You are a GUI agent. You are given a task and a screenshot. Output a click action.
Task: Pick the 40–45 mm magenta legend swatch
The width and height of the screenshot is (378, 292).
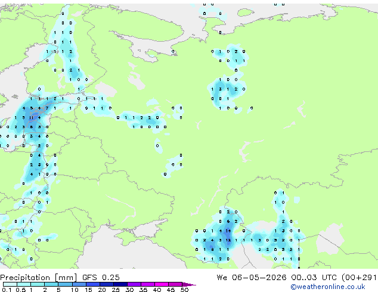(x=162, y=284)
